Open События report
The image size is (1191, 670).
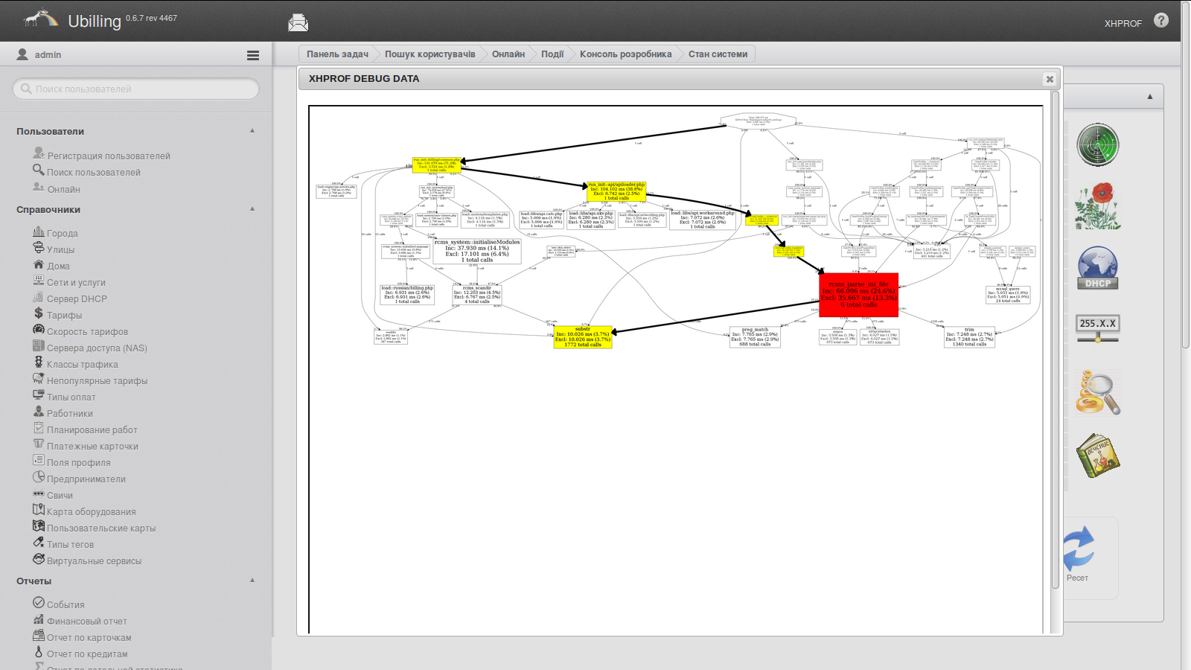tap(66, 604)
